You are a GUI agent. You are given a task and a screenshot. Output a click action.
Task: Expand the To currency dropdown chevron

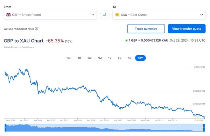coord(202,15)
